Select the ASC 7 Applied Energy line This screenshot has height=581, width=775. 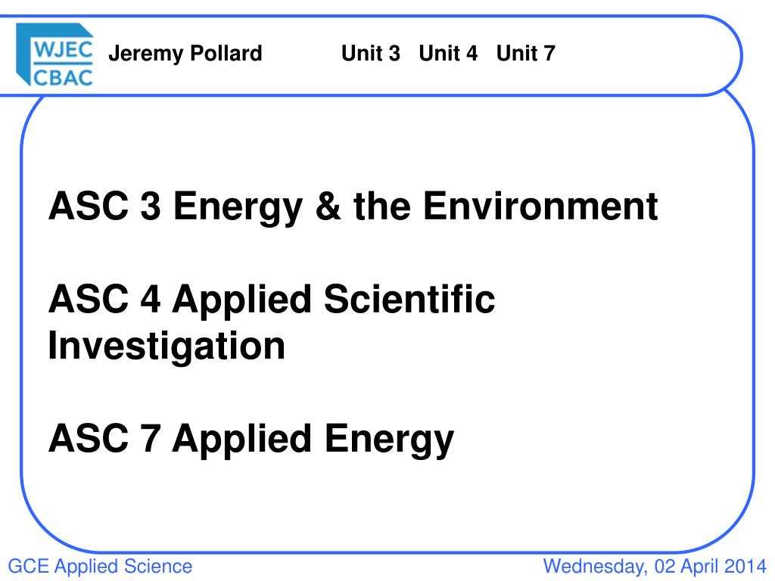(251, 440)
